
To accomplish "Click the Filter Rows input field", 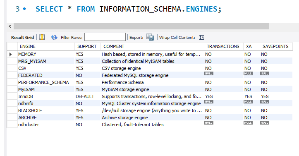I will click(x=105, y=37).
